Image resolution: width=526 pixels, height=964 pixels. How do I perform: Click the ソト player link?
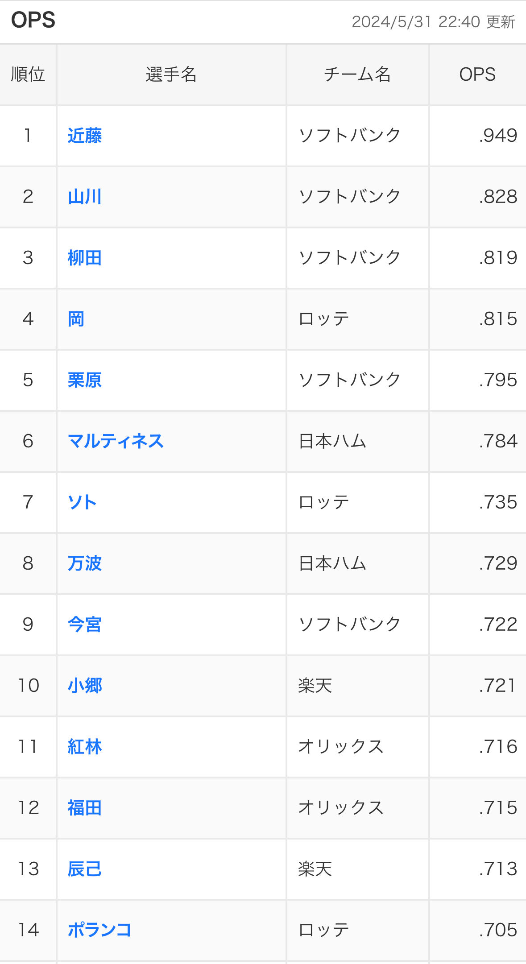[82, 502]
